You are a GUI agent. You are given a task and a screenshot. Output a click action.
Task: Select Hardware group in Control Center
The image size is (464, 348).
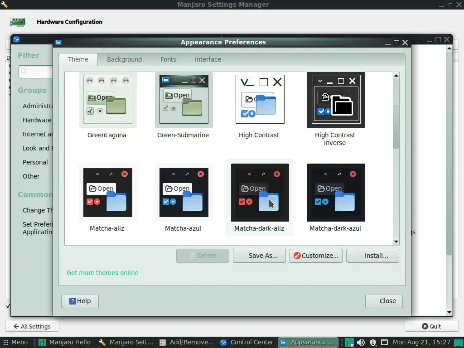(37, 120)
